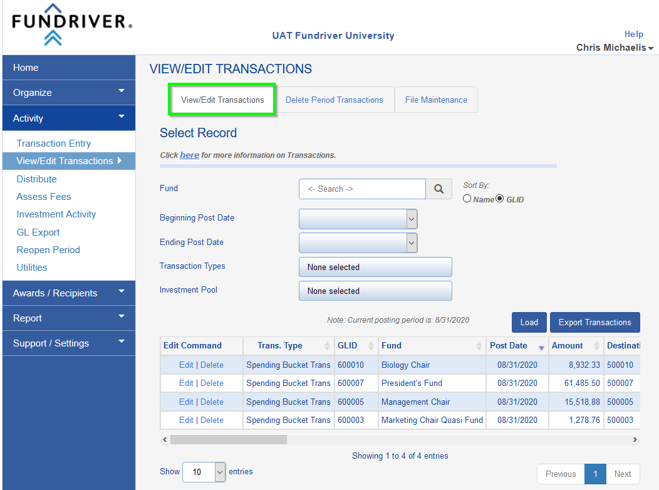
Task: Edit the Biology Chair transaction
Action: 186,365
